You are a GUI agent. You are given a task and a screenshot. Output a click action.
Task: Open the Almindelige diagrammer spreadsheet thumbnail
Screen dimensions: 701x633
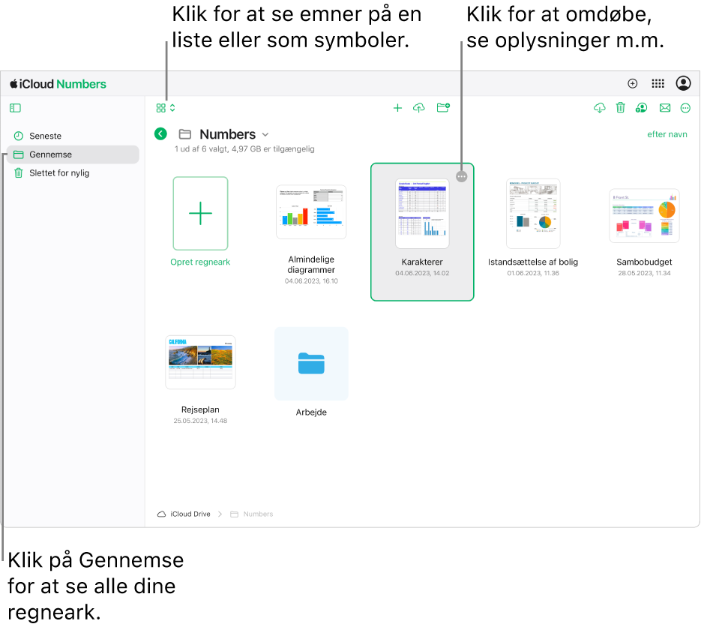pyautogui.click(x=311, y=211)
